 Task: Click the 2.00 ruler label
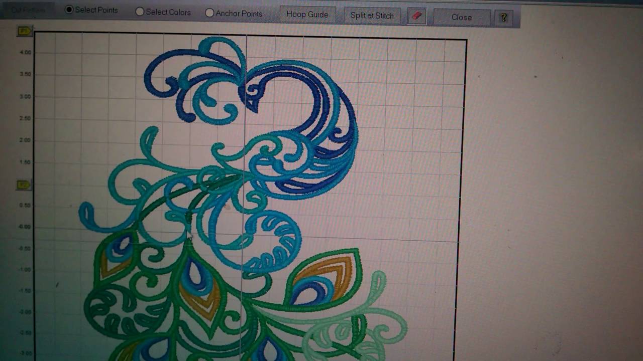click(25, 140)
